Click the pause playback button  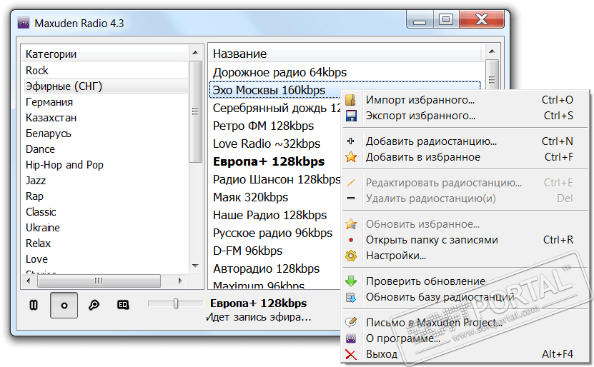[34, 305]
